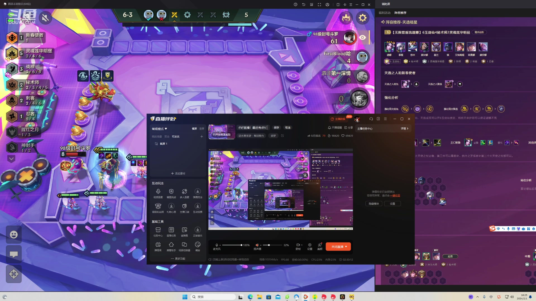
Task: Click the 正版音乐 icon
Action: [198, 230]
